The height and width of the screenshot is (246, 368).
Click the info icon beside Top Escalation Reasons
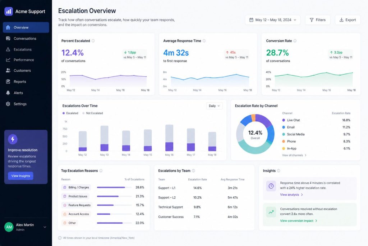[x=101, y=171]
